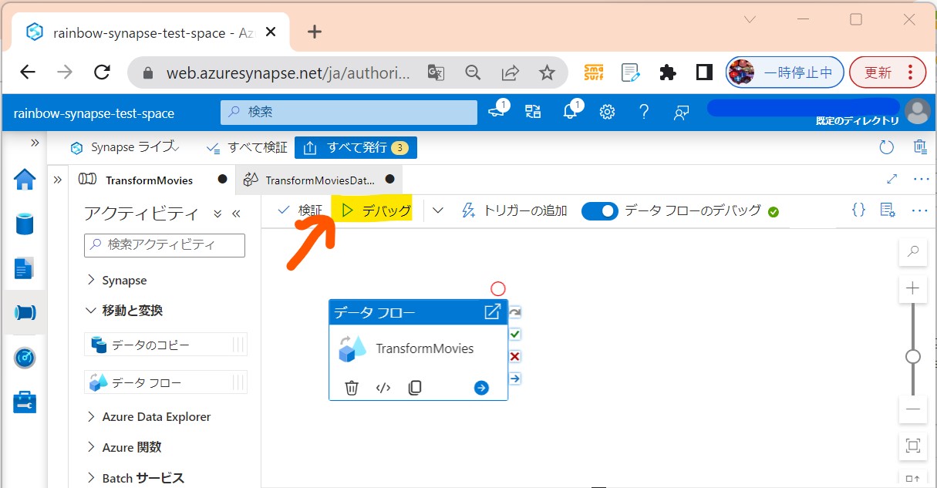Open a new Chrome tab

[314, 32]
